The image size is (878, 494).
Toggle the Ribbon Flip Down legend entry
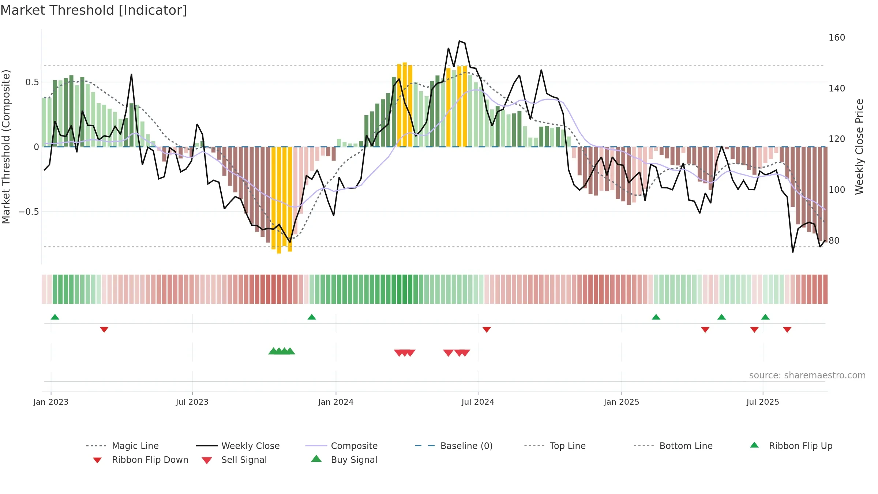point(140,460)
